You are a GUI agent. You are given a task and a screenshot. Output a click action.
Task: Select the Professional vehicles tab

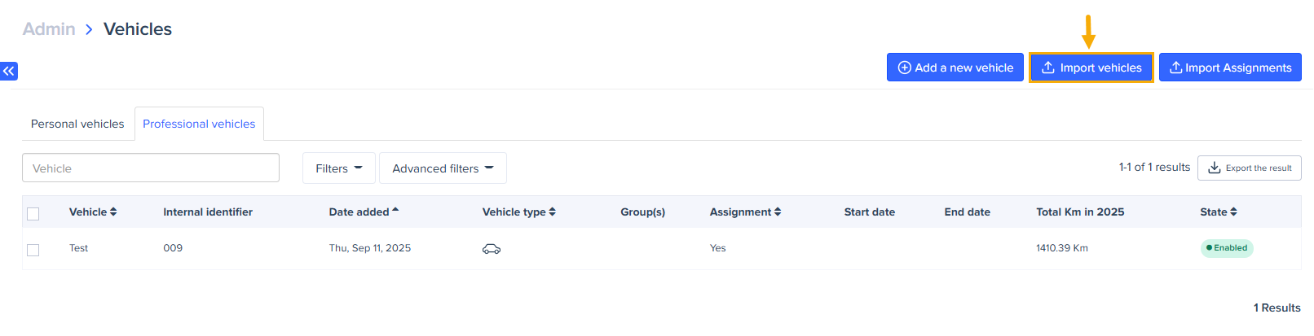tap(199, 124)
